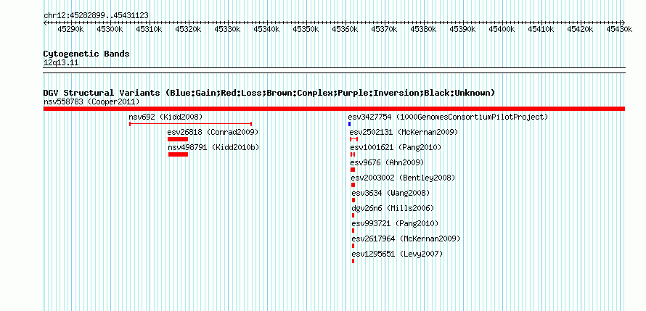Open esv26818 (Conrad2009) variant label
The height and width of the screenshot is (311, 646).
click(213, 132)
